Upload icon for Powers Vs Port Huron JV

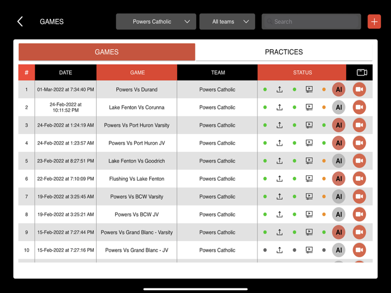279,143
